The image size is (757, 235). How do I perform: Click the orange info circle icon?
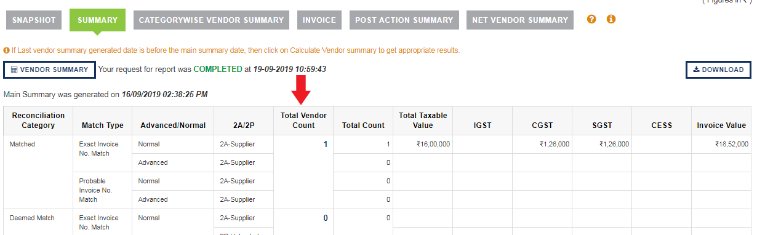point(611,20)
